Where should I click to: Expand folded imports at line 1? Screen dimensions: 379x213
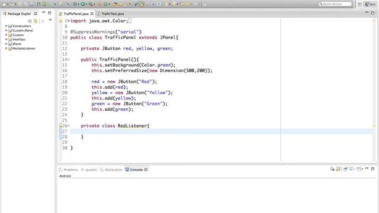click(x=69, y=21)
